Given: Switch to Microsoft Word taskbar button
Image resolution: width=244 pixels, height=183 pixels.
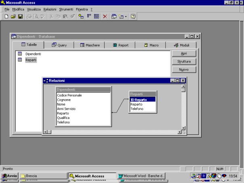Looking at the screenshot, I should [x=141, y=176].
